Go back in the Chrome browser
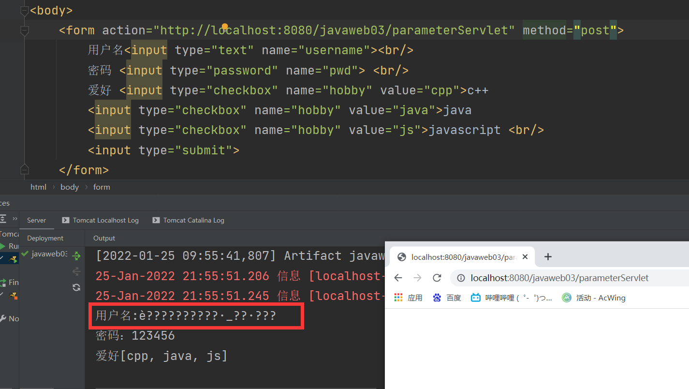Image resolution: width=689 pixels, height=389 pixels. tap(398, 278)
